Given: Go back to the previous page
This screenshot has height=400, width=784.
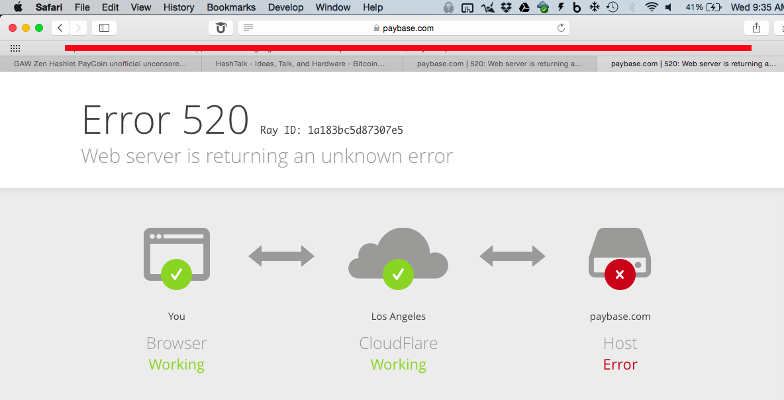Looking at the screenshot, I should point(60,28).
